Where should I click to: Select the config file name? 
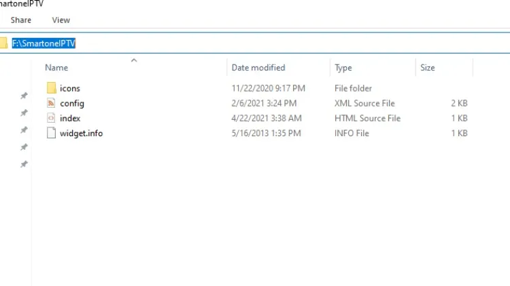(x=72, y=103)
